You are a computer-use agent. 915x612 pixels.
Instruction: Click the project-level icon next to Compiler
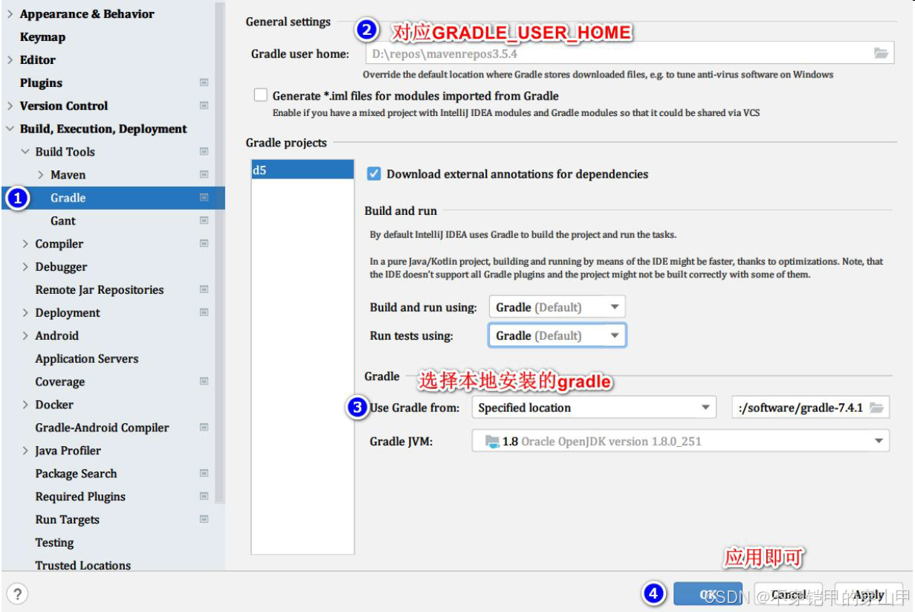click(204, 244)
